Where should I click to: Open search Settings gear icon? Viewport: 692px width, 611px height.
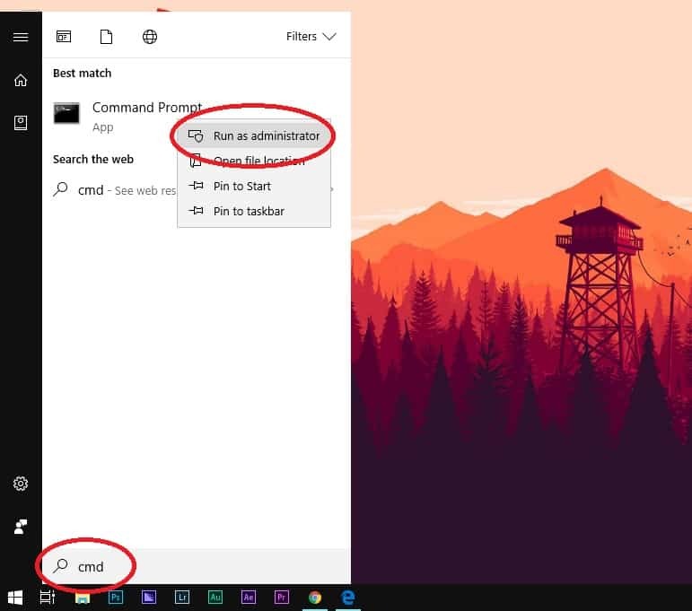[21, 484]
